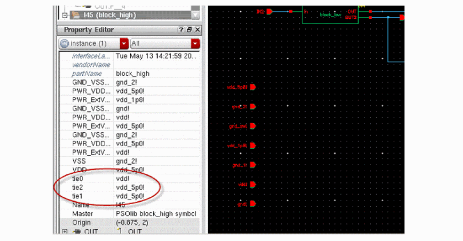Select the vendorName property row
Image resolution: width=463 pixels, height=241 pixels.
(130, 65)
